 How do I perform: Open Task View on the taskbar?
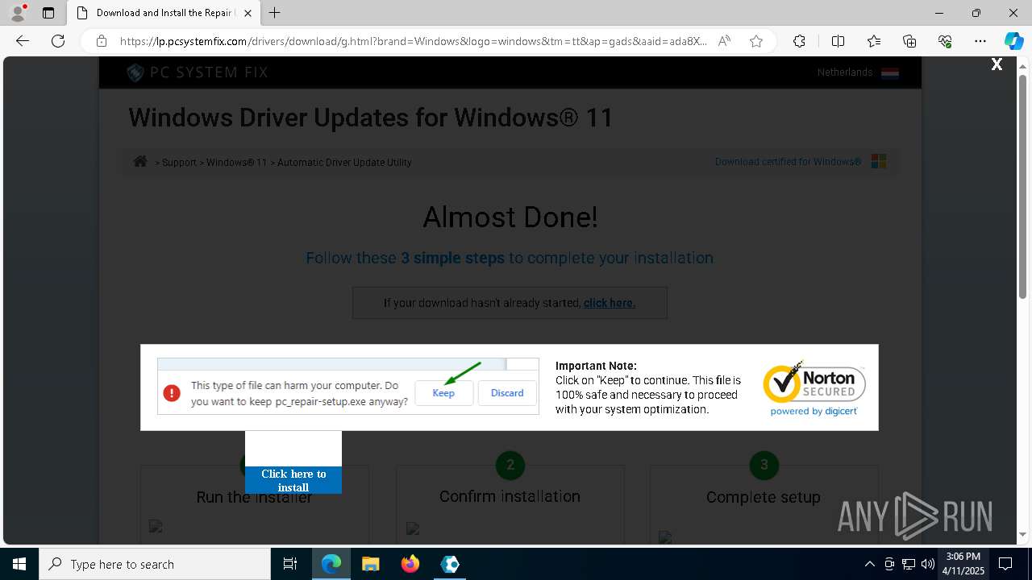pos(290,564)
